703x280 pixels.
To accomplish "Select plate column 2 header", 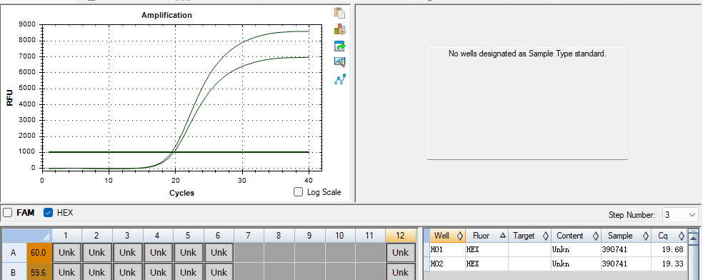I will [x=97, y=235].
